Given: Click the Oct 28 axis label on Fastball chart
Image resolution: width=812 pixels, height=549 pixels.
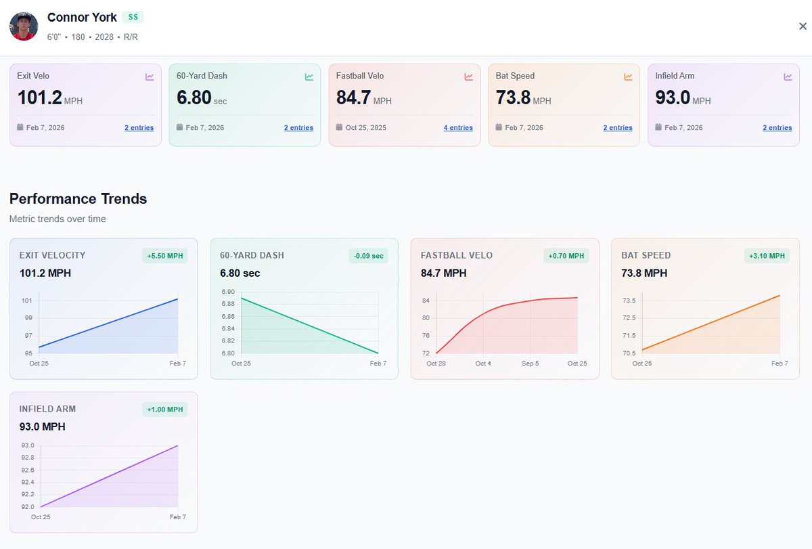Looking at the screenshot, I should [x=436, y=364].
